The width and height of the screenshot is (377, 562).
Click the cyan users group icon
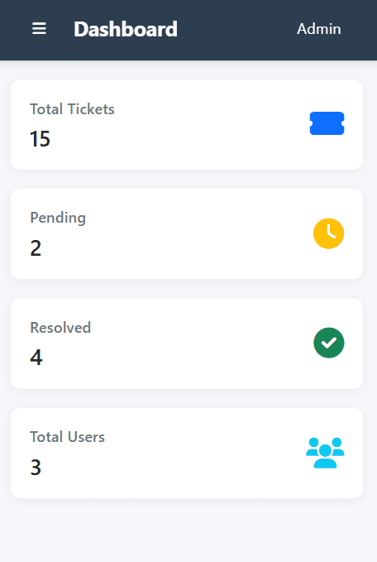coord(325,453)
